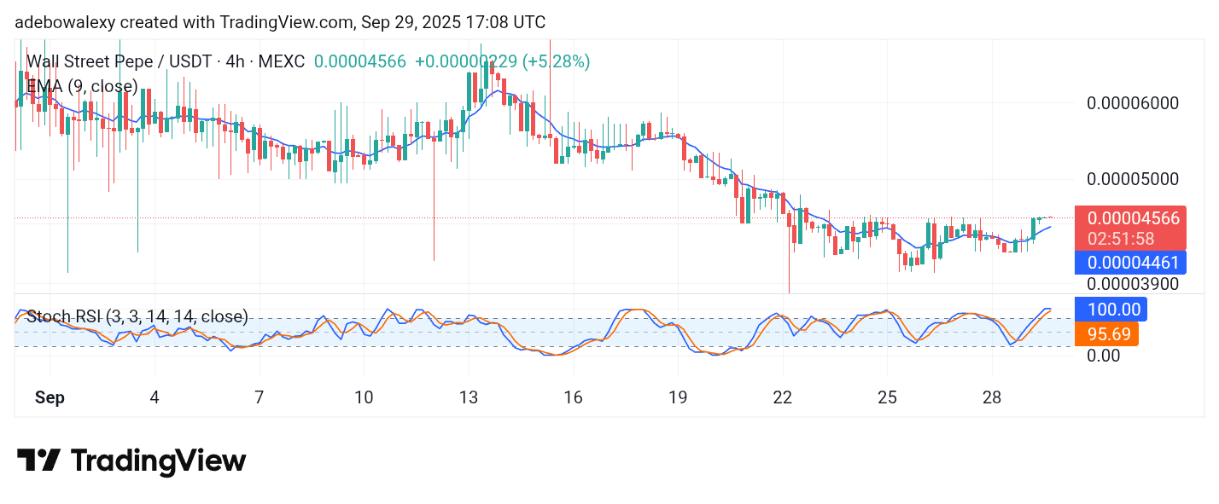Screen dimensions: 1219x504
Task: Click the TradingView wordmark text
Action: (158, 461)
